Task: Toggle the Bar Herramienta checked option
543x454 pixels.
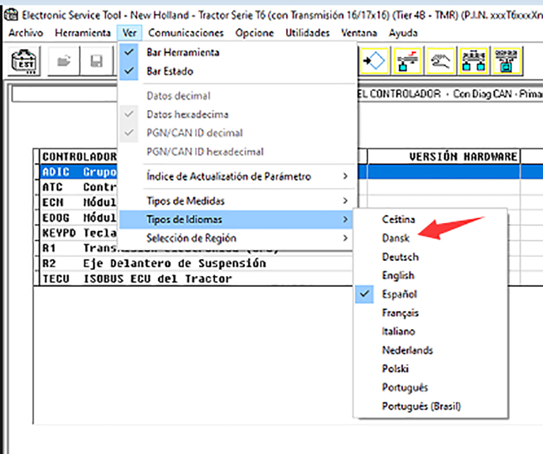Action: pyautogui.click(x=238, y=52)
